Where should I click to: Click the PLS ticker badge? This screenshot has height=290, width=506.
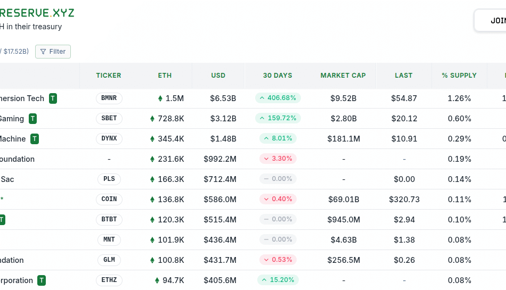click(109, 179)
